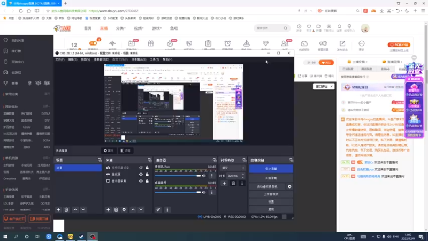The width and height of the screenshot is (428, 241).
Task: Click the 停止直播 stop streaming button
Action: (x=271, y=169)
